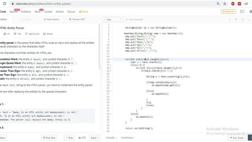
Task: Open the playground icon beside Premium
Action: pos(242,11)
